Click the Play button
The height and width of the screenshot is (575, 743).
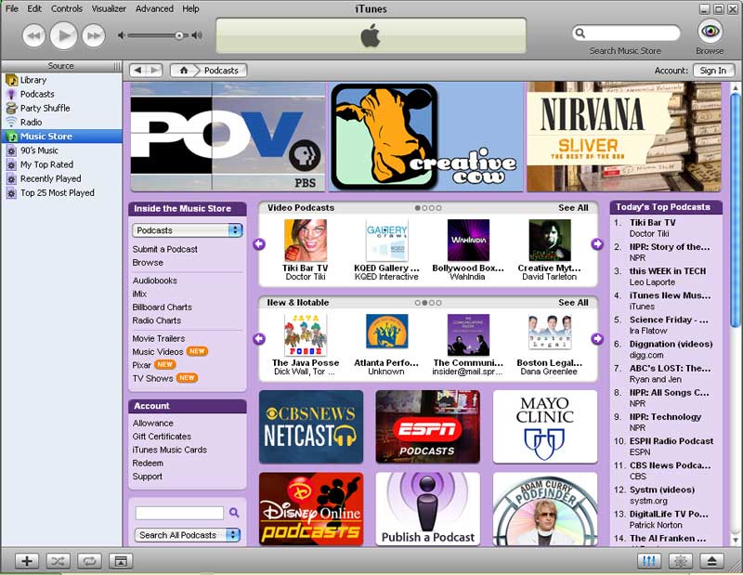tap(63, 35)
